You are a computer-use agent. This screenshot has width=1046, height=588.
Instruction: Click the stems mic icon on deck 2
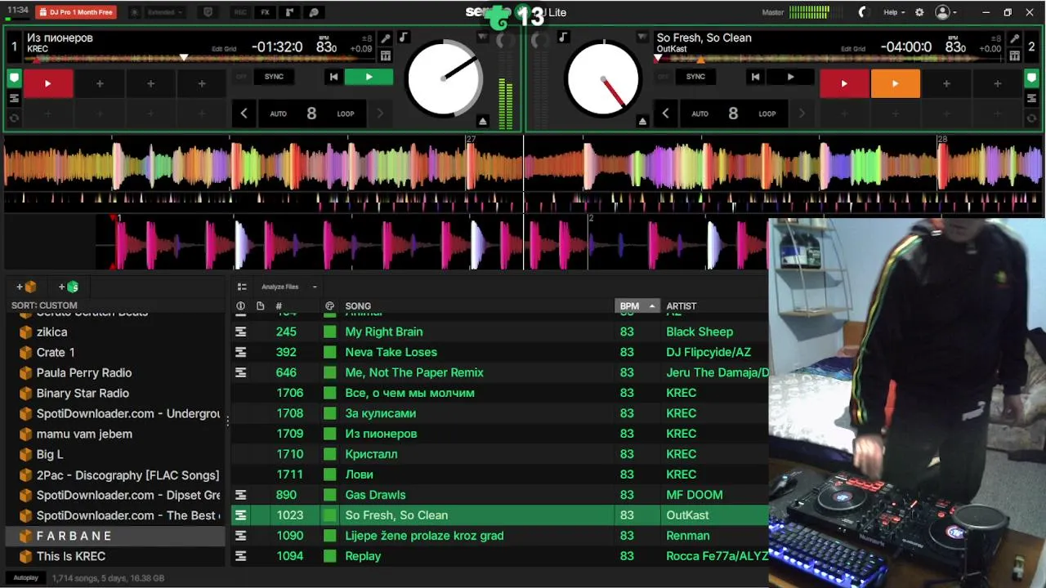tap(1014, 38)
